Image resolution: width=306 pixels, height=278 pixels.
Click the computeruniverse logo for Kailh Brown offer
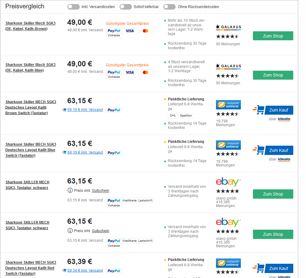(228, 104)
